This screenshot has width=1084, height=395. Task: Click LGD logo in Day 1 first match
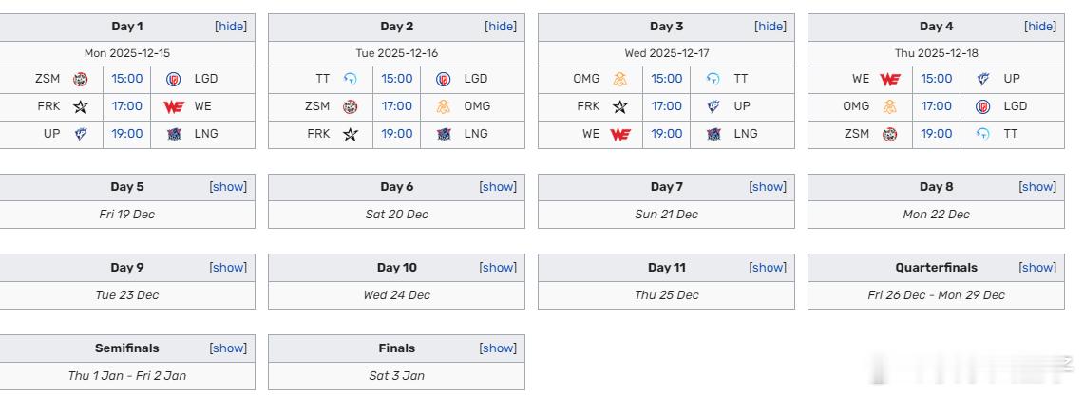click(x=173, y=79)
